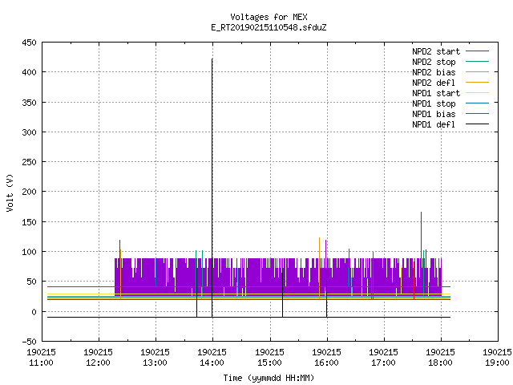Select the NPD2 bias legend label
Image resolution: width=513 pixels, height=385 pixels.
[434, 72]
